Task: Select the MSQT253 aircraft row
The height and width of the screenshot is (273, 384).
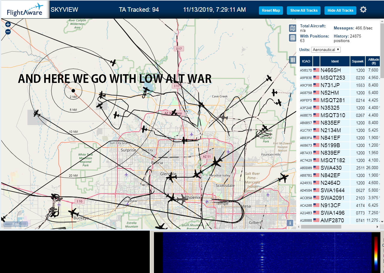Action: pyautogui.click(x=340, y=77)
